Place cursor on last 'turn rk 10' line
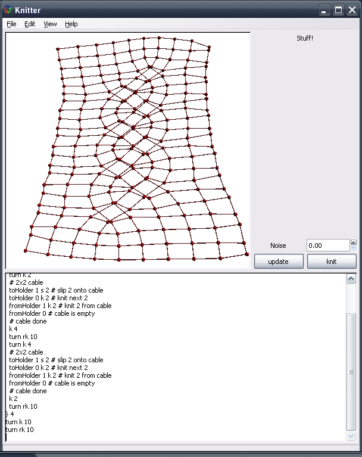 [x=20, y=430]
